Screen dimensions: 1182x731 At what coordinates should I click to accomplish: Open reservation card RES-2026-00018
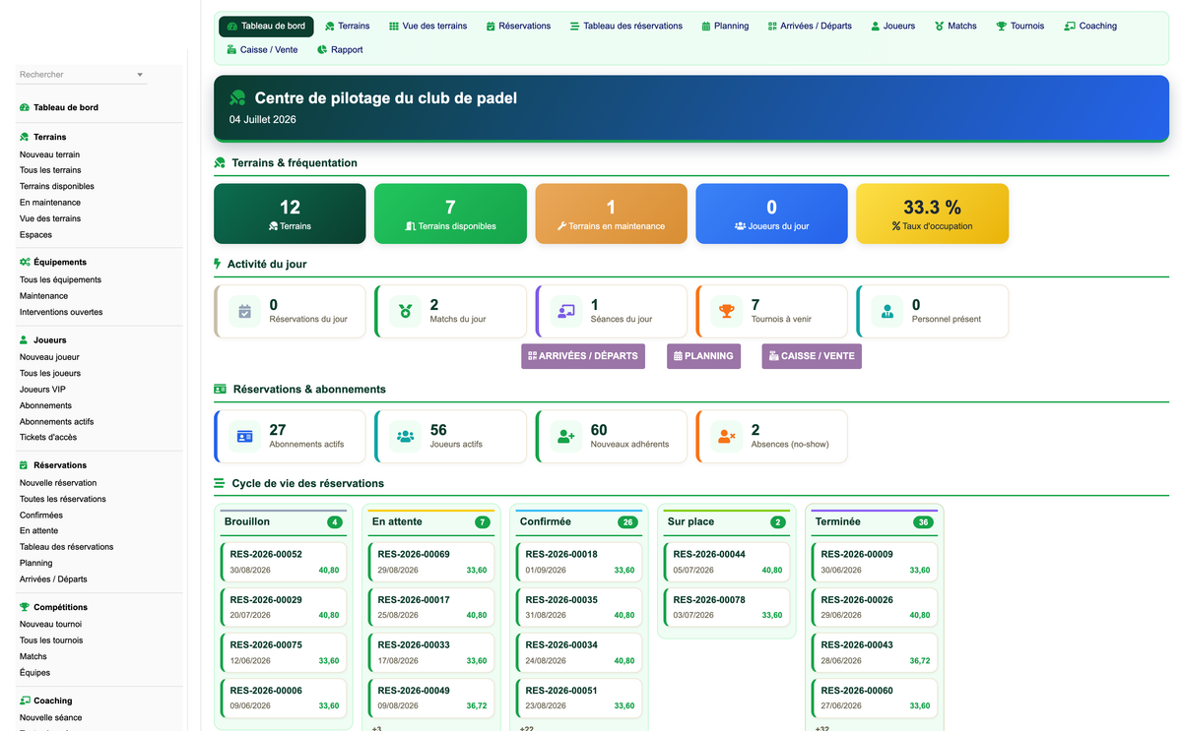579,562
